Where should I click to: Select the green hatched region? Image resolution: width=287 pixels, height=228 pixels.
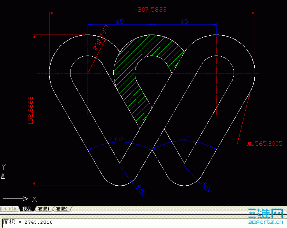(x=128, y=73)
